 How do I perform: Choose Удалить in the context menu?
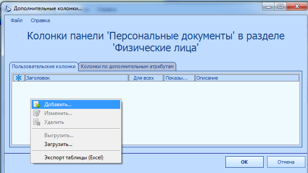[x=76, y=122]
